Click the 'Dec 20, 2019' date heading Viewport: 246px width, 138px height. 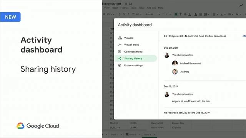pos(171,48)
